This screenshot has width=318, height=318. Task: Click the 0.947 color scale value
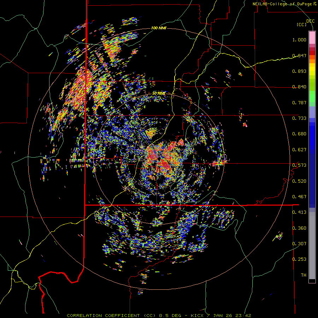pos(299,55)
